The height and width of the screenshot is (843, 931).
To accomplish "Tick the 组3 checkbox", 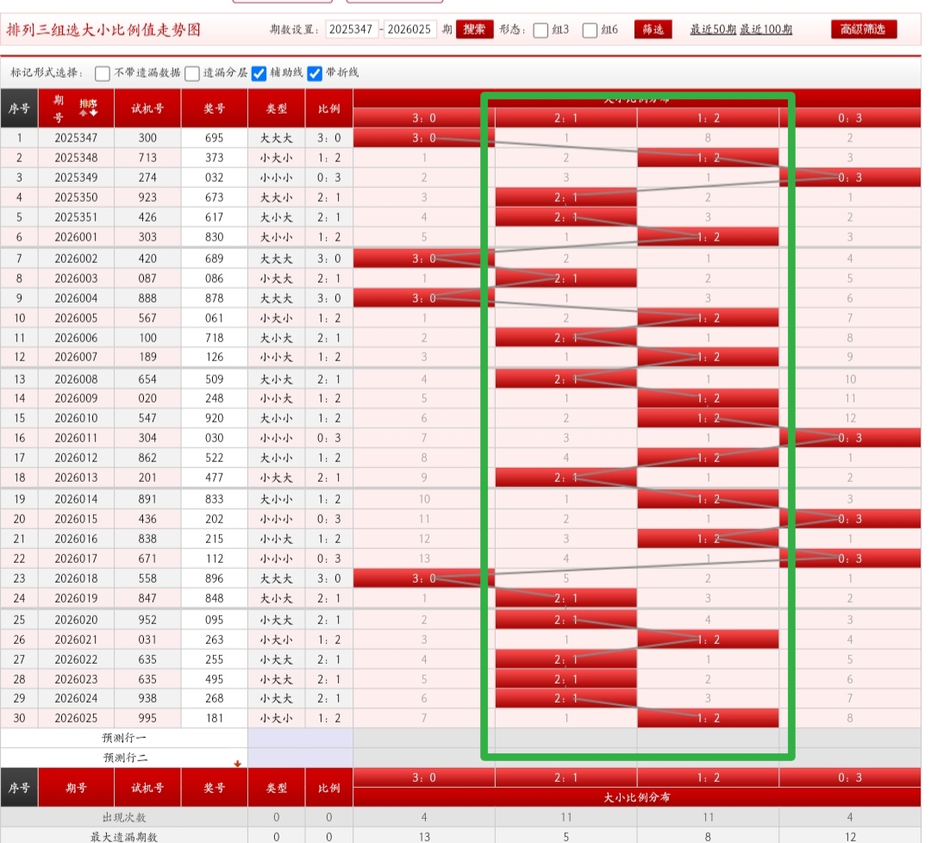I will pos(540,30).
